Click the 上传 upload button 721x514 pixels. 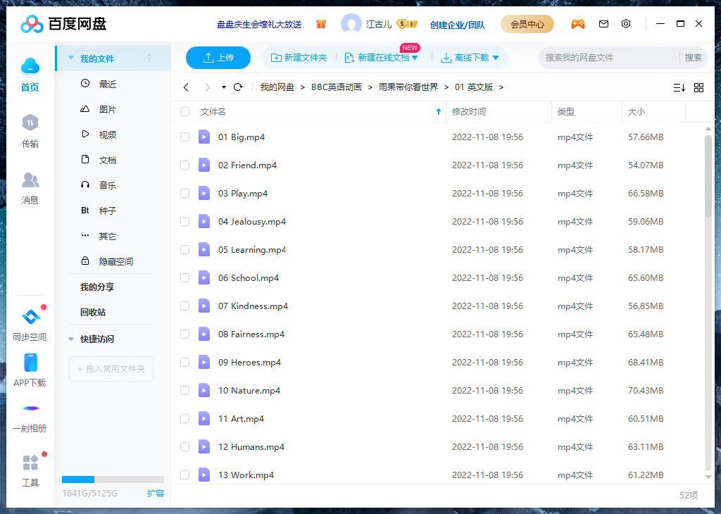click(218, 58)
